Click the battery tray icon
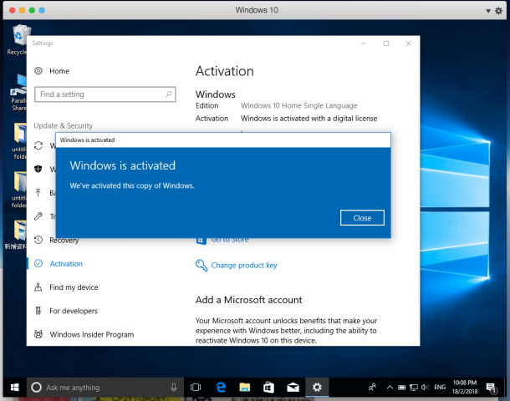Viewport: 510px width, 401px height. (401, 388)
